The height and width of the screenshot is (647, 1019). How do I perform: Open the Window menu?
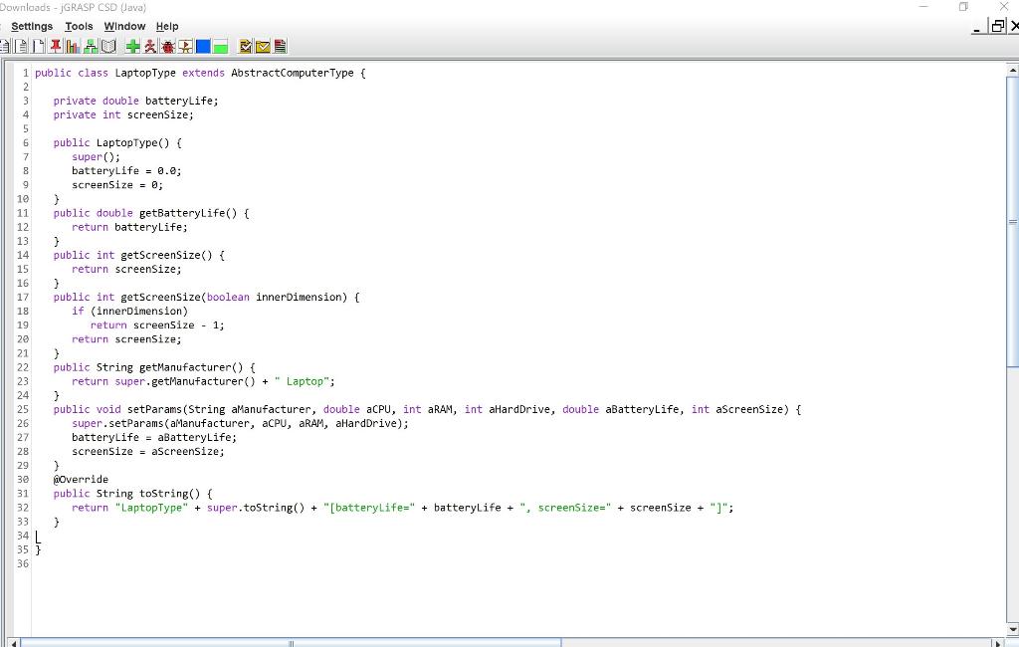point(124,27)
